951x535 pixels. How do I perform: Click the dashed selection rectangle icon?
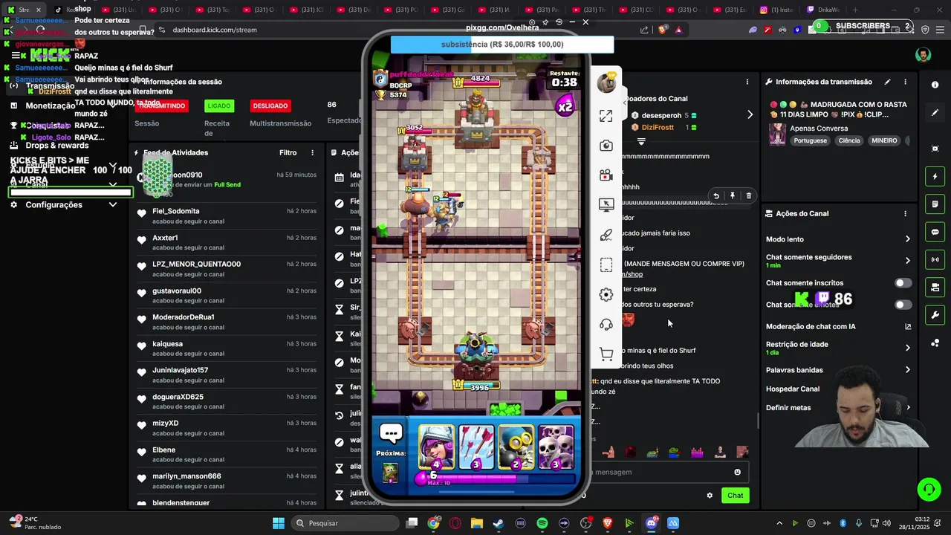tap(606, 265)
